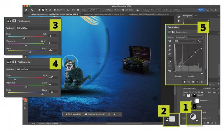Pick the white point eyedropper in Gradationskurven
Image resolution: width=224 pixels, height=131 pixels.
pos(170,54)
